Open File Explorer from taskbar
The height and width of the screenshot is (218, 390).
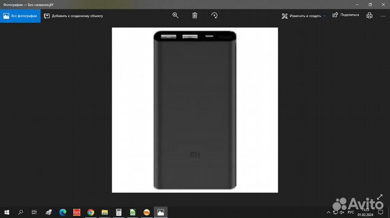[x=105, y=212]
